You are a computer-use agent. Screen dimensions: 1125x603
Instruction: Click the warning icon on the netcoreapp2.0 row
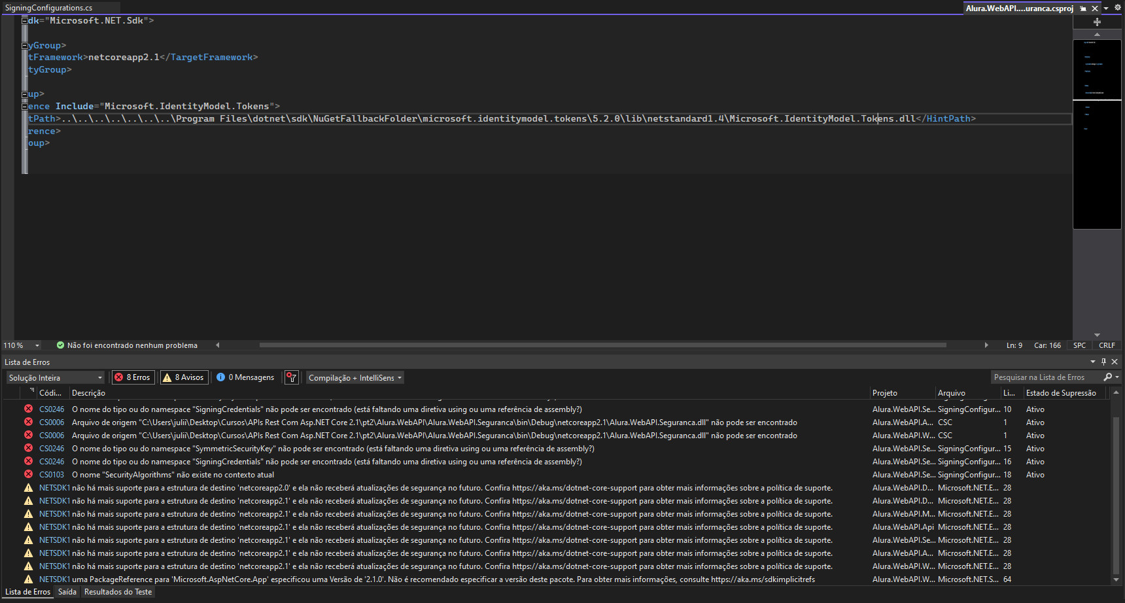(28, 488)
